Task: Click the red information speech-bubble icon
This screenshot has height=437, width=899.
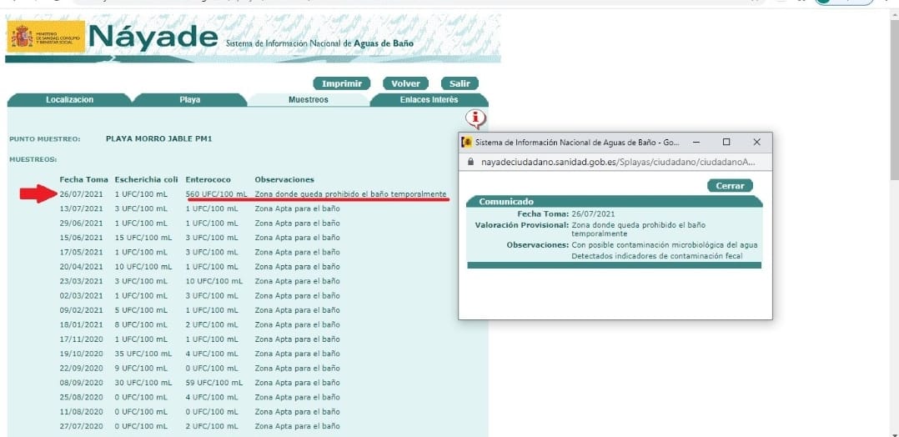Action: [x=475, y=118]
